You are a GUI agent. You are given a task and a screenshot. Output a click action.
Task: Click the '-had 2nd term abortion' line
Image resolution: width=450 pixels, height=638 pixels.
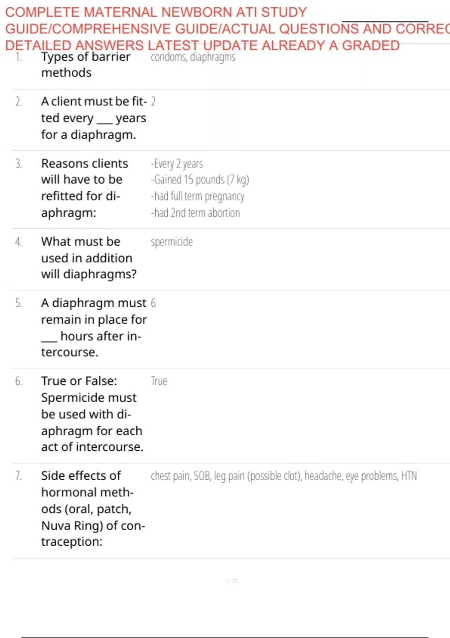(195, 213)
